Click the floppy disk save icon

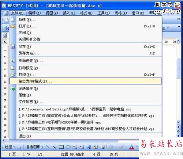click(x=13, y=46)
